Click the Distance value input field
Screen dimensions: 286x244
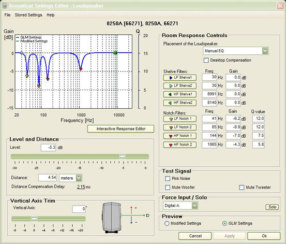click(x=48, y=178)
